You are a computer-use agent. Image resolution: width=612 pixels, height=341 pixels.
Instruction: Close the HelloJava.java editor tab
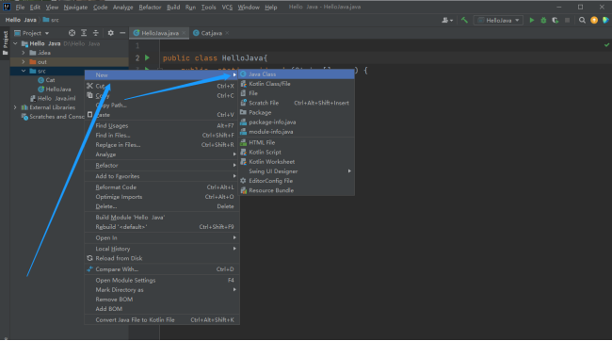click(184, 33)
